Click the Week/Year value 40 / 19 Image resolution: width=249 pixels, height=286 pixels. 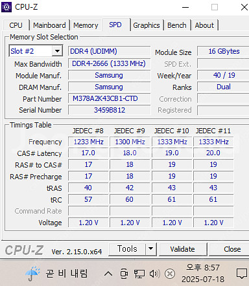pyautogui.click(x=224, y=75)
